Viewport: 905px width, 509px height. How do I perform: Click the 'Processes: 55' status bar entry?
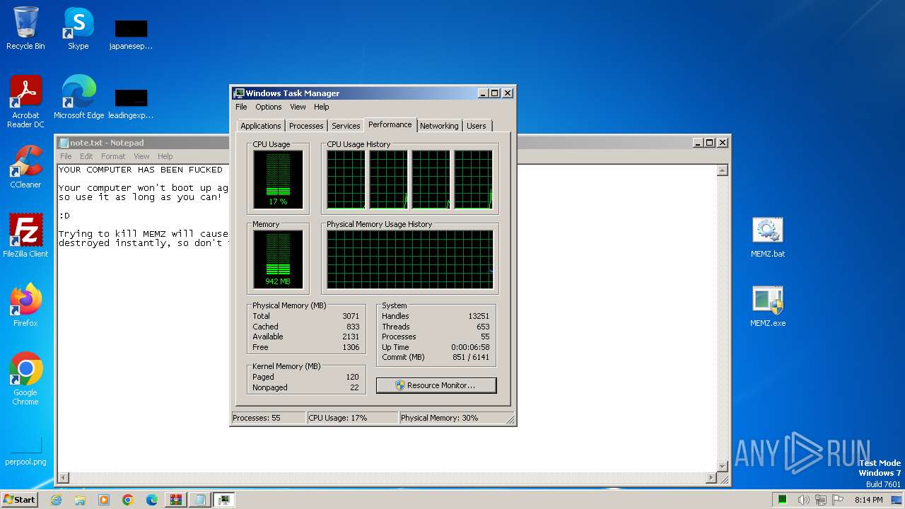(269, 418)
